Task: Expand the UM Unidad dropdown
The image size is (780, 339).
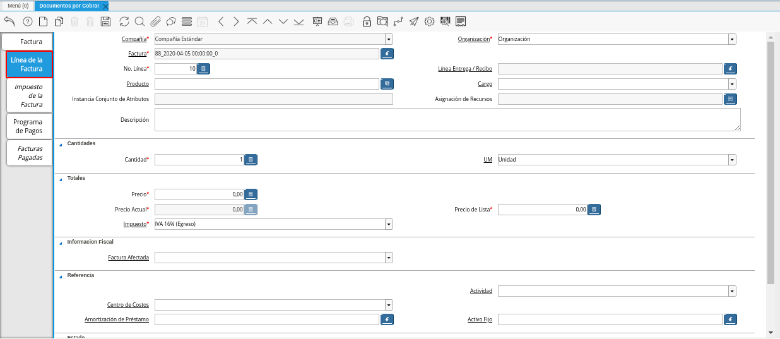Action: tap(732, 160)
